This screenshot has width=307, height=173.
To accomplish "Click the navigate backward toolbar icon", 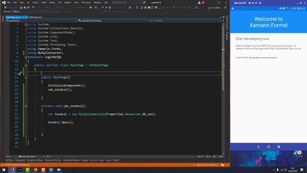I will pyautogui.click(x=5, y=8).
